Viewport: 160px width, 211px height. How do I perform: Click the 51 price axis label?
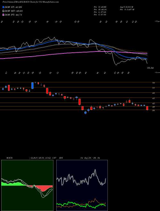[x=153, y=88]
